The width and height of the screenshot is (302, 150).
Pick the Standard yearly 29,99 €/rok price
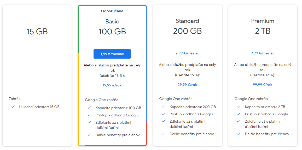click(187, 85)
